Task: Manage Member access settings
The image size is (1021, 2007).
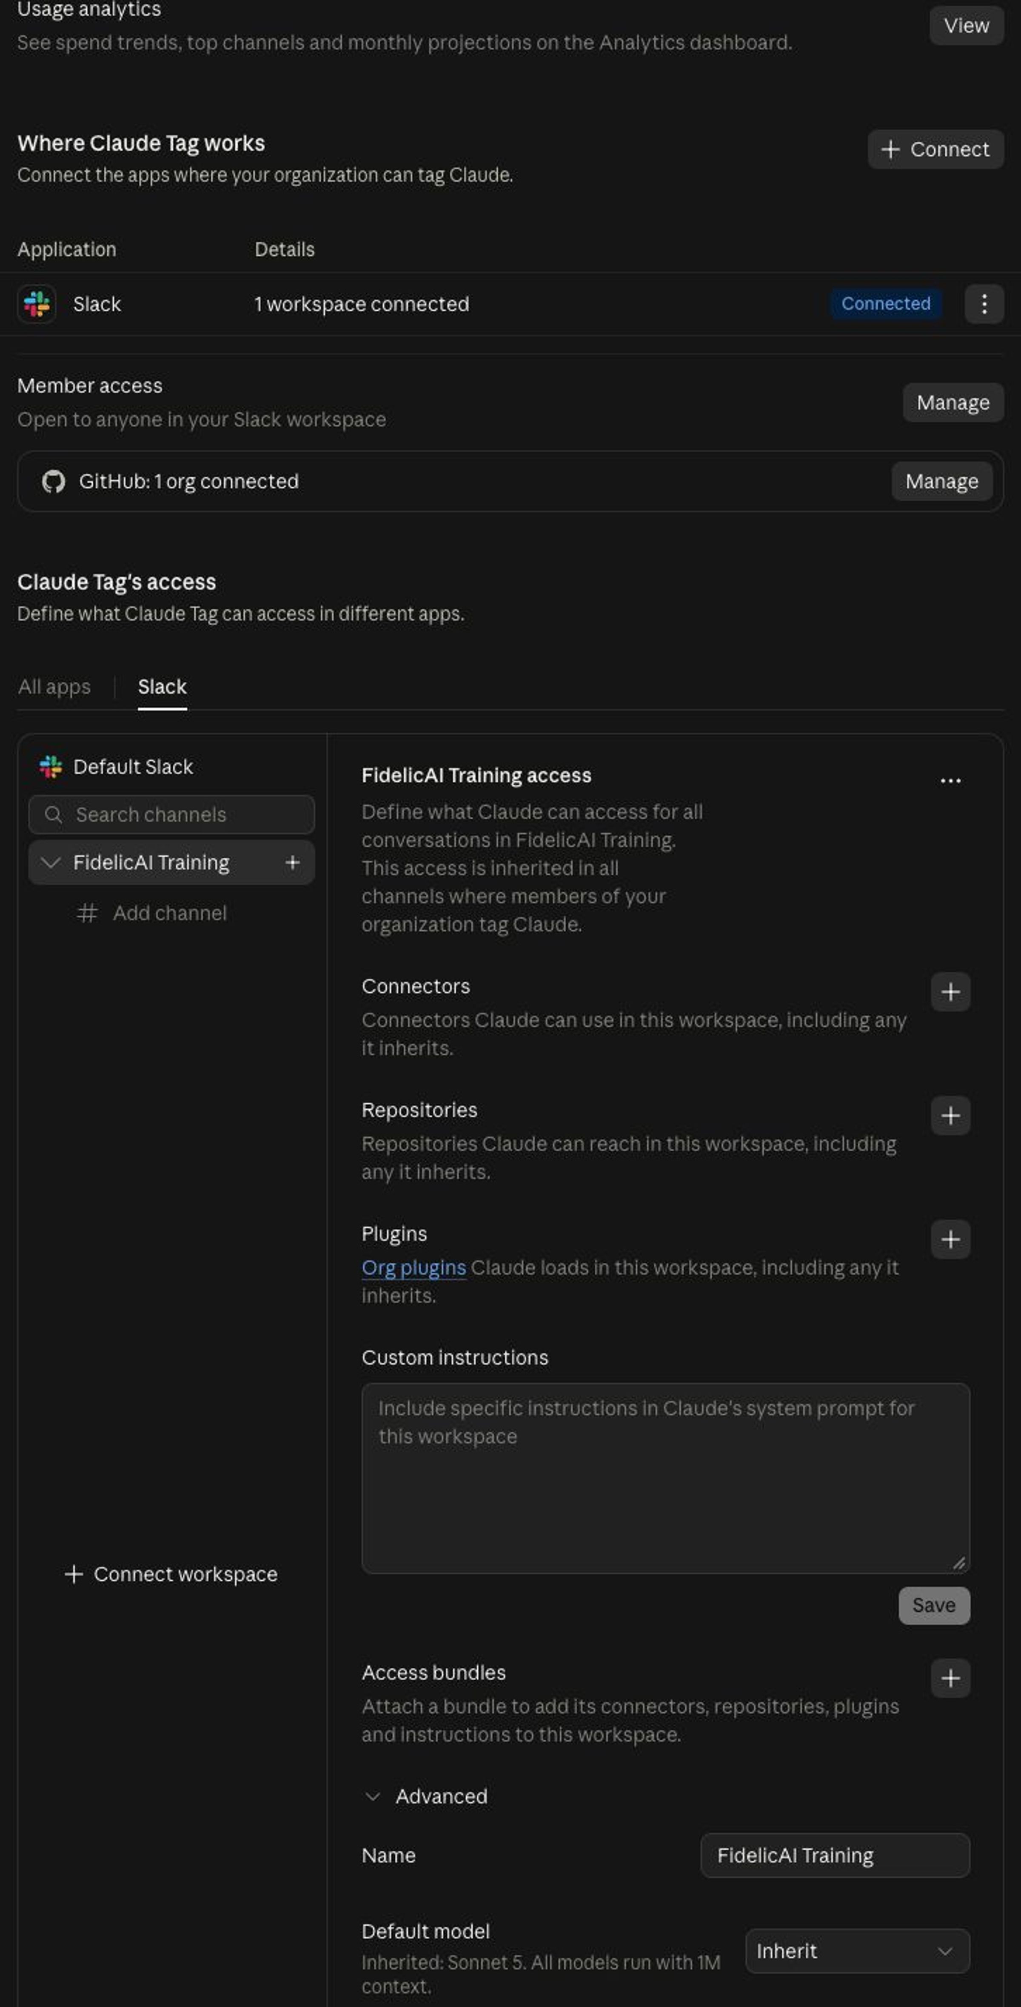Action: (953, 403)
